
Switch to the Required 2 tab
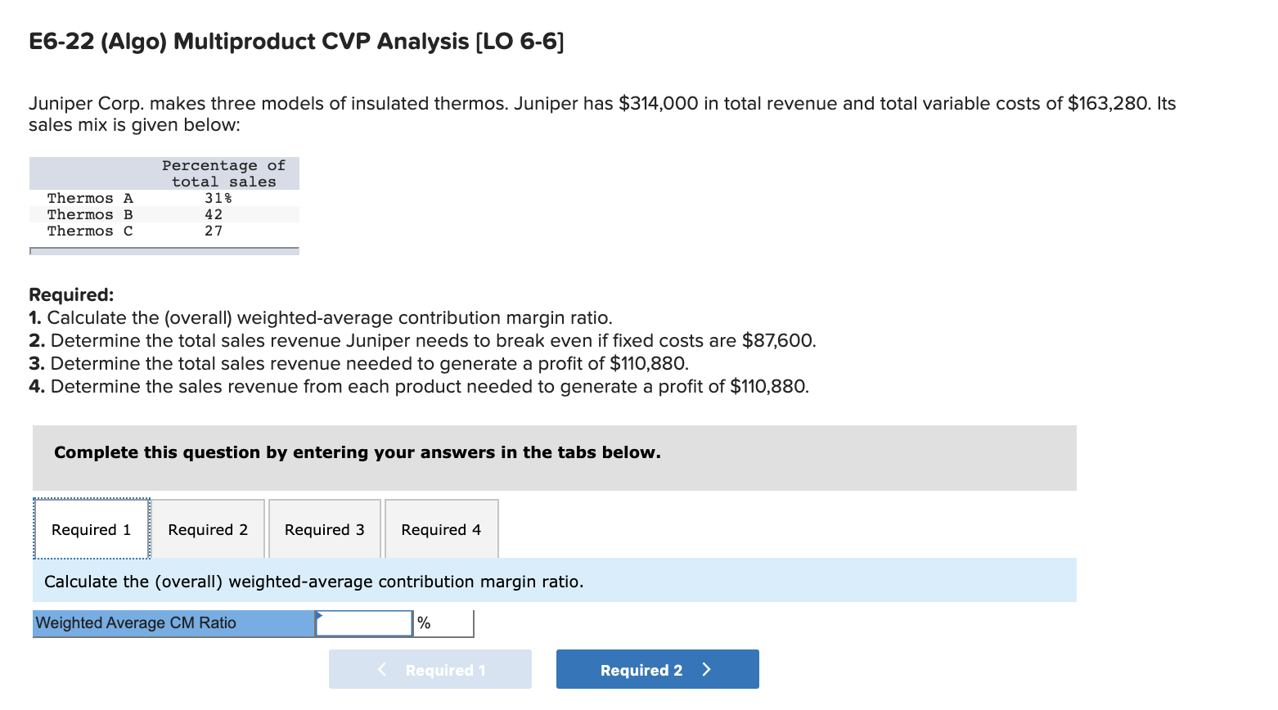pyautogui.click(x=207, y=529)
